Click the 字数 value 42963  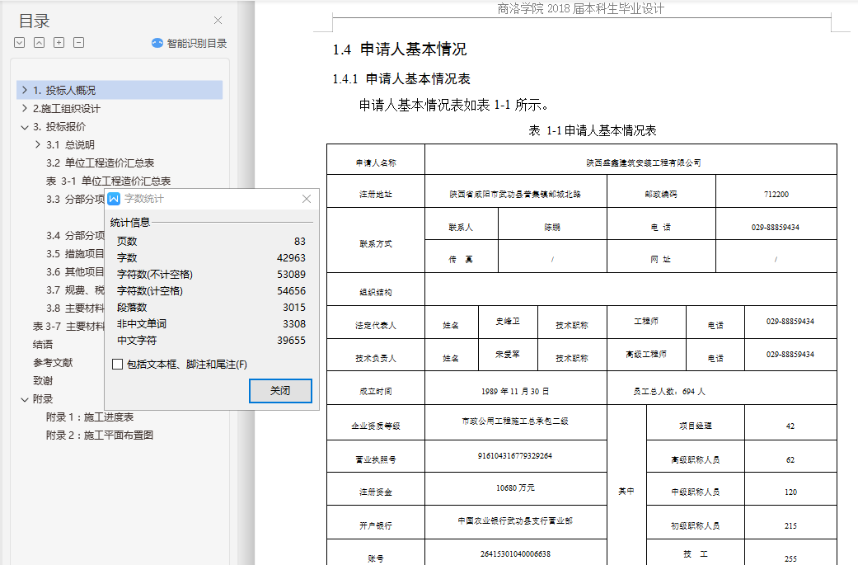coord(291,258)
